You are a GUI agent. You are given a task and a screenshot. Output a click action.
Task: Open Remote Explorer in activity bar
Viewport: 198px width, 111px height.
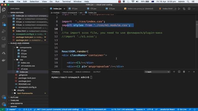tap(3, 39)
